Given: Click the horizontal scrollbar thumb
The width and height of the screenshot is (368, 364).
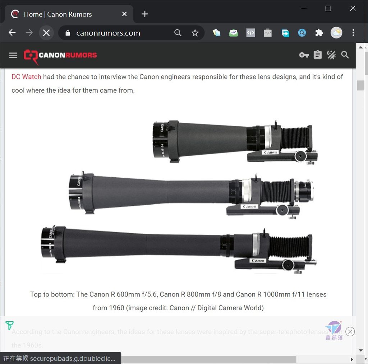Looking at the screenshot, I should point(209,359).
